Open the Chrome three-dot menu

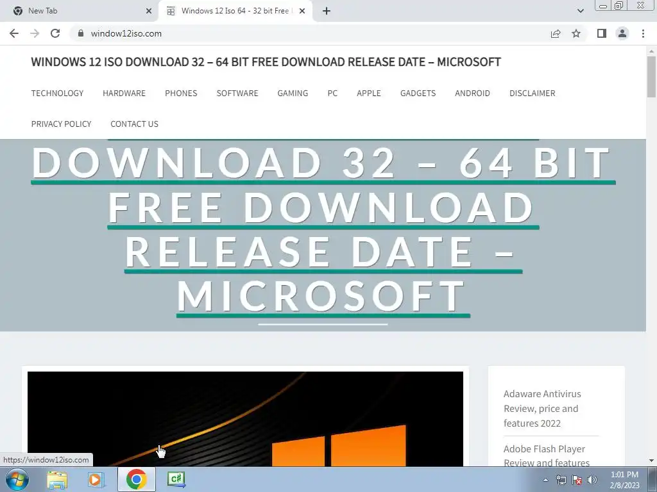(643, 33)
